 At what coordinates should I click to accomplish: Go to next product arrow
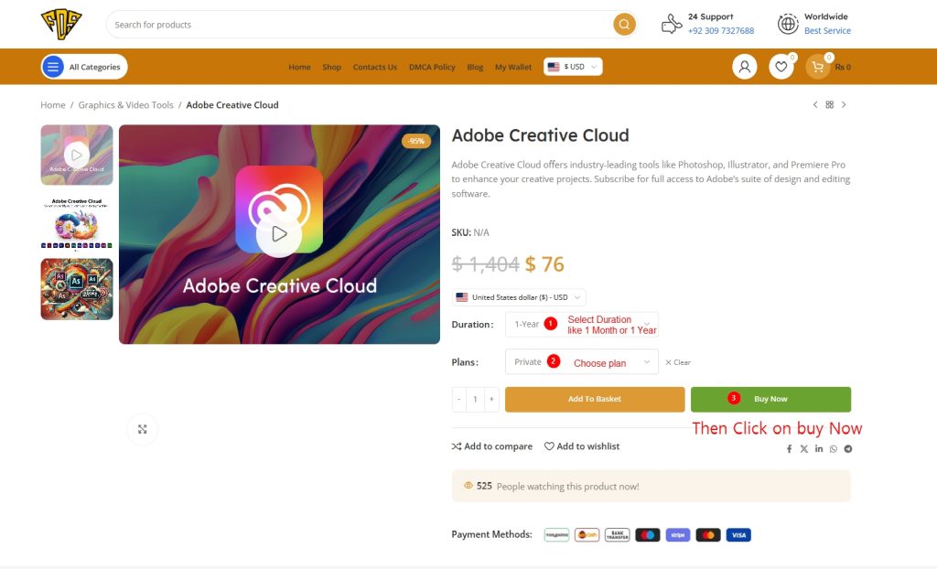[x=844, y=104]
